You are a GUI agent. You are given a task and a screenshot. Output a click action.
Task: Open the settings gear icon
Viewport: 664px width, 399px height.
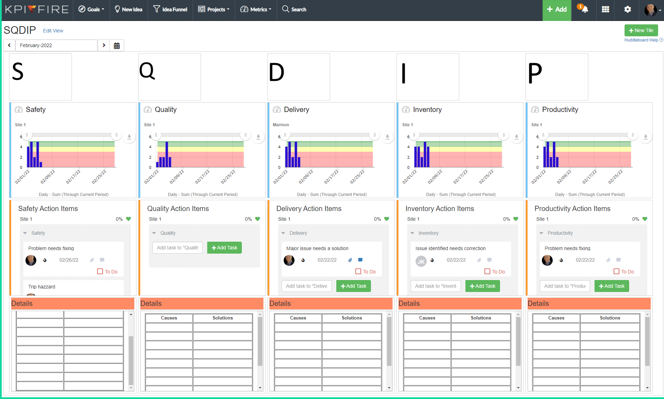tap(627, 9)
